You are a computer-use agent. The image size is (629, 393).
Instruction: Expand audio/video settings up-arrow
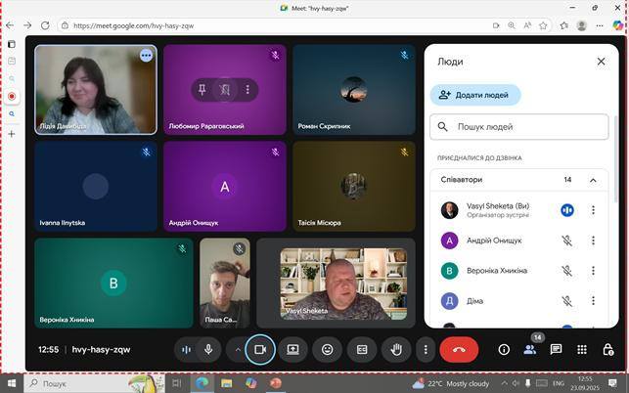point(238,349)
